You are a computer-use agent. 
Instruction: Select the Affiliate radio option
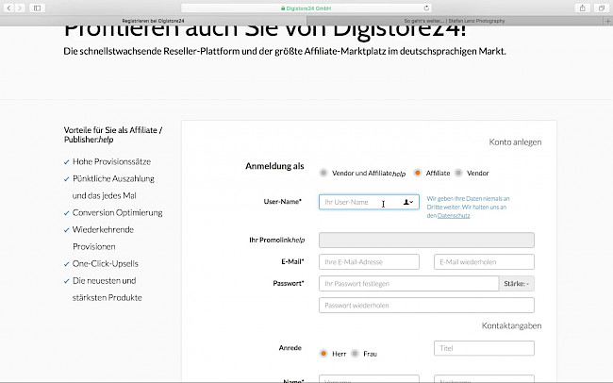418,173
